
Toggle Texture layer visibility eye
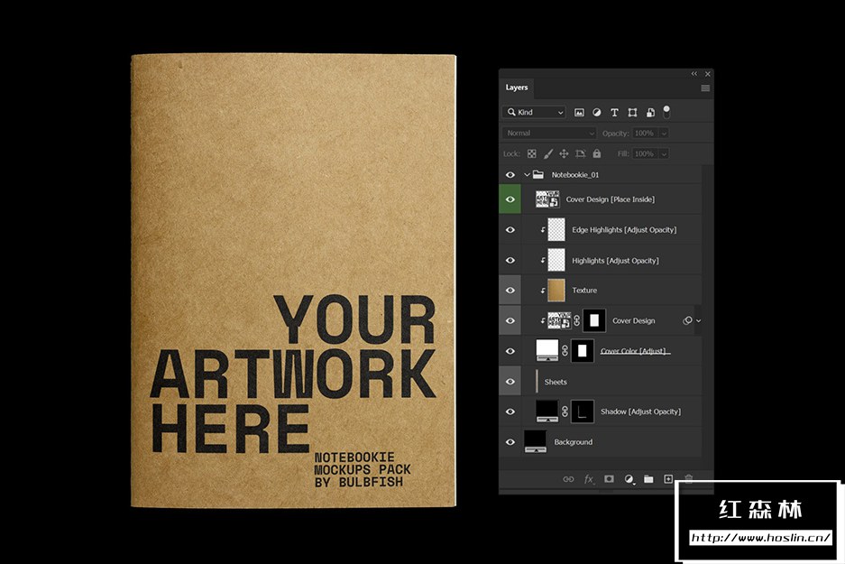point(510,290)
